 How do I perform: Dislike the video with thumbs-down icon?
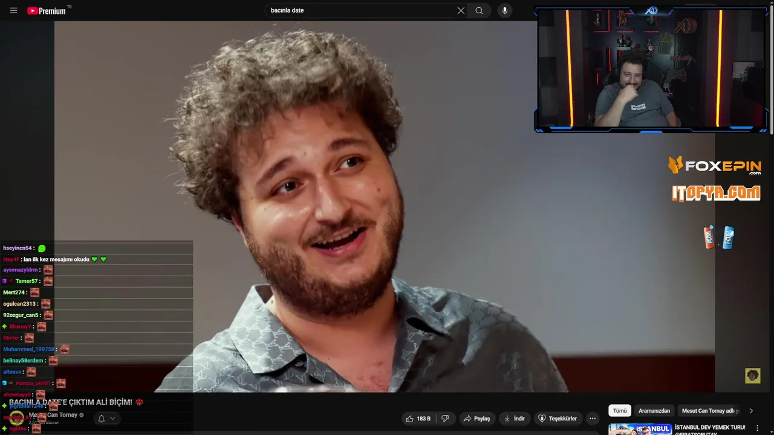[446, 419]
